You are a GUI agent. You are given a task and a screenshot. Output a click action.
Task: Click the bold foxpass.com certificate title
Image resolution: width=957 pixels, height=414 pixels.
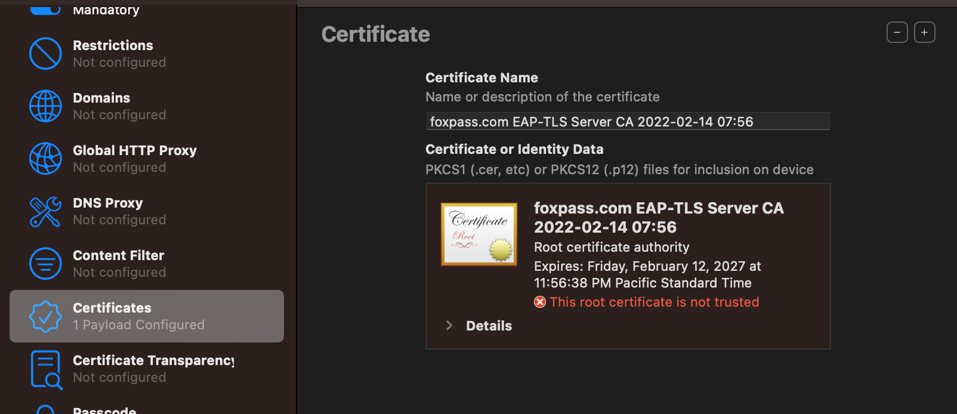click(659, 217)
